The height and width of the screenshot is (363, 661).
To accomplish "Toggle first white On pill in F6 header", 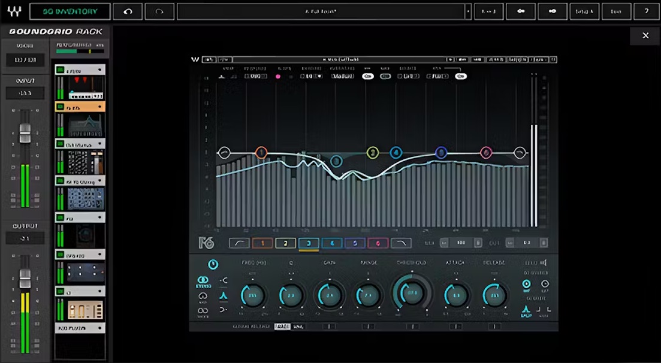I will 368,76.
